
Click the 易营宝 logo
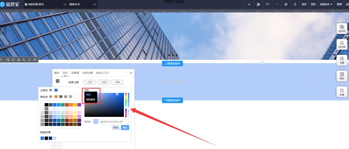pos(10,4)
